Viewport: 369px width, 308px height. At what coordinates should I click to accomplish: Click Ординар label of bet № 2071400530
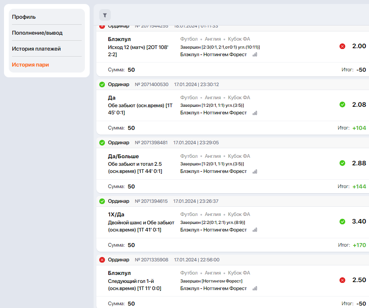pyautogui.click(x=119, y=84)
